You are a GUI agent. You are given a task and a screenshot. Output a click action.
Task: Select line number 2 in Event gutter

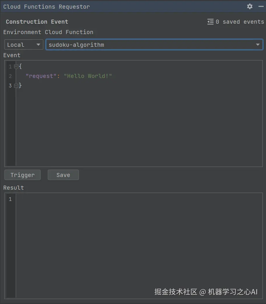click(10, 76)
